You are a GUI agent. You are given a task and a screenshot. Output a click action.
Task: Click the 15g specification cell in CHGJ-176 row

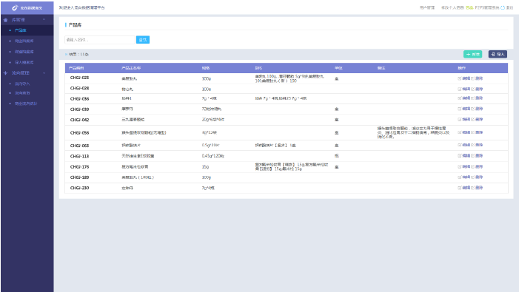click(205, 167)
